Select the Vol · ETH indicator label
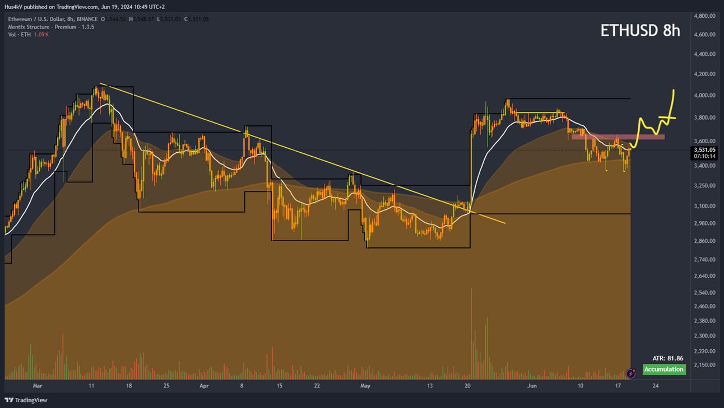The image size is (724, 408). 29,35
